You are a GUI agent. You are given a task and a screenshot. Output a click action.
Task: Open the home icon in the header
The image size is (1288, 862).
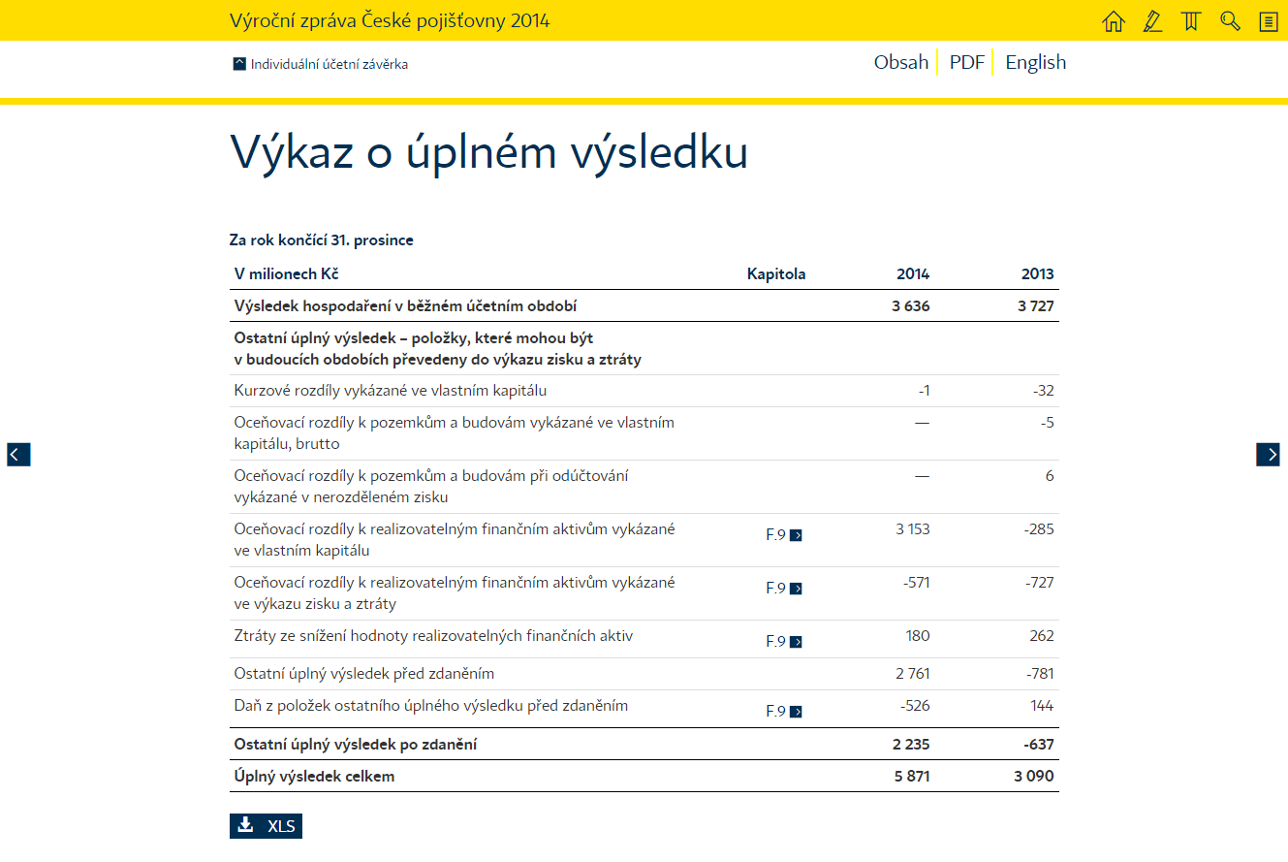coord(1114,21)
